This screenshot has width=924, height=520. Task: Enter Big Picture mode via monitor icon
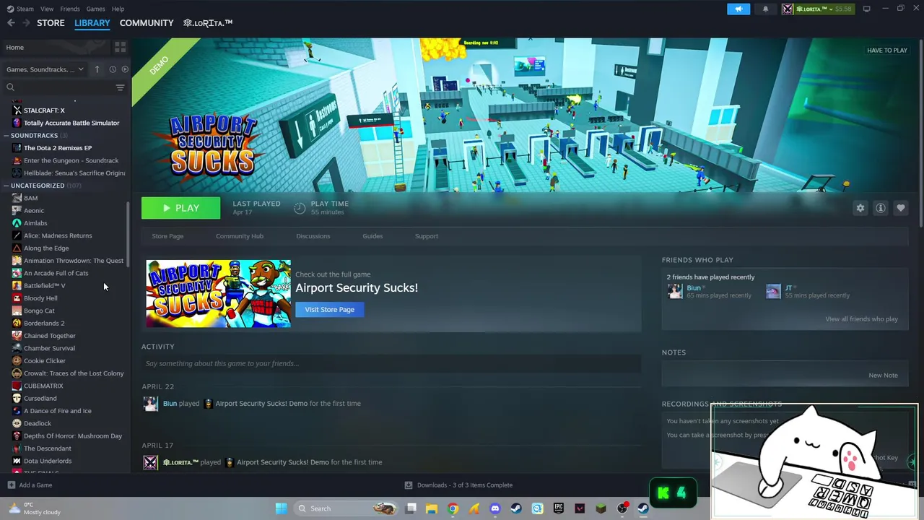click(x=866, y=9)
